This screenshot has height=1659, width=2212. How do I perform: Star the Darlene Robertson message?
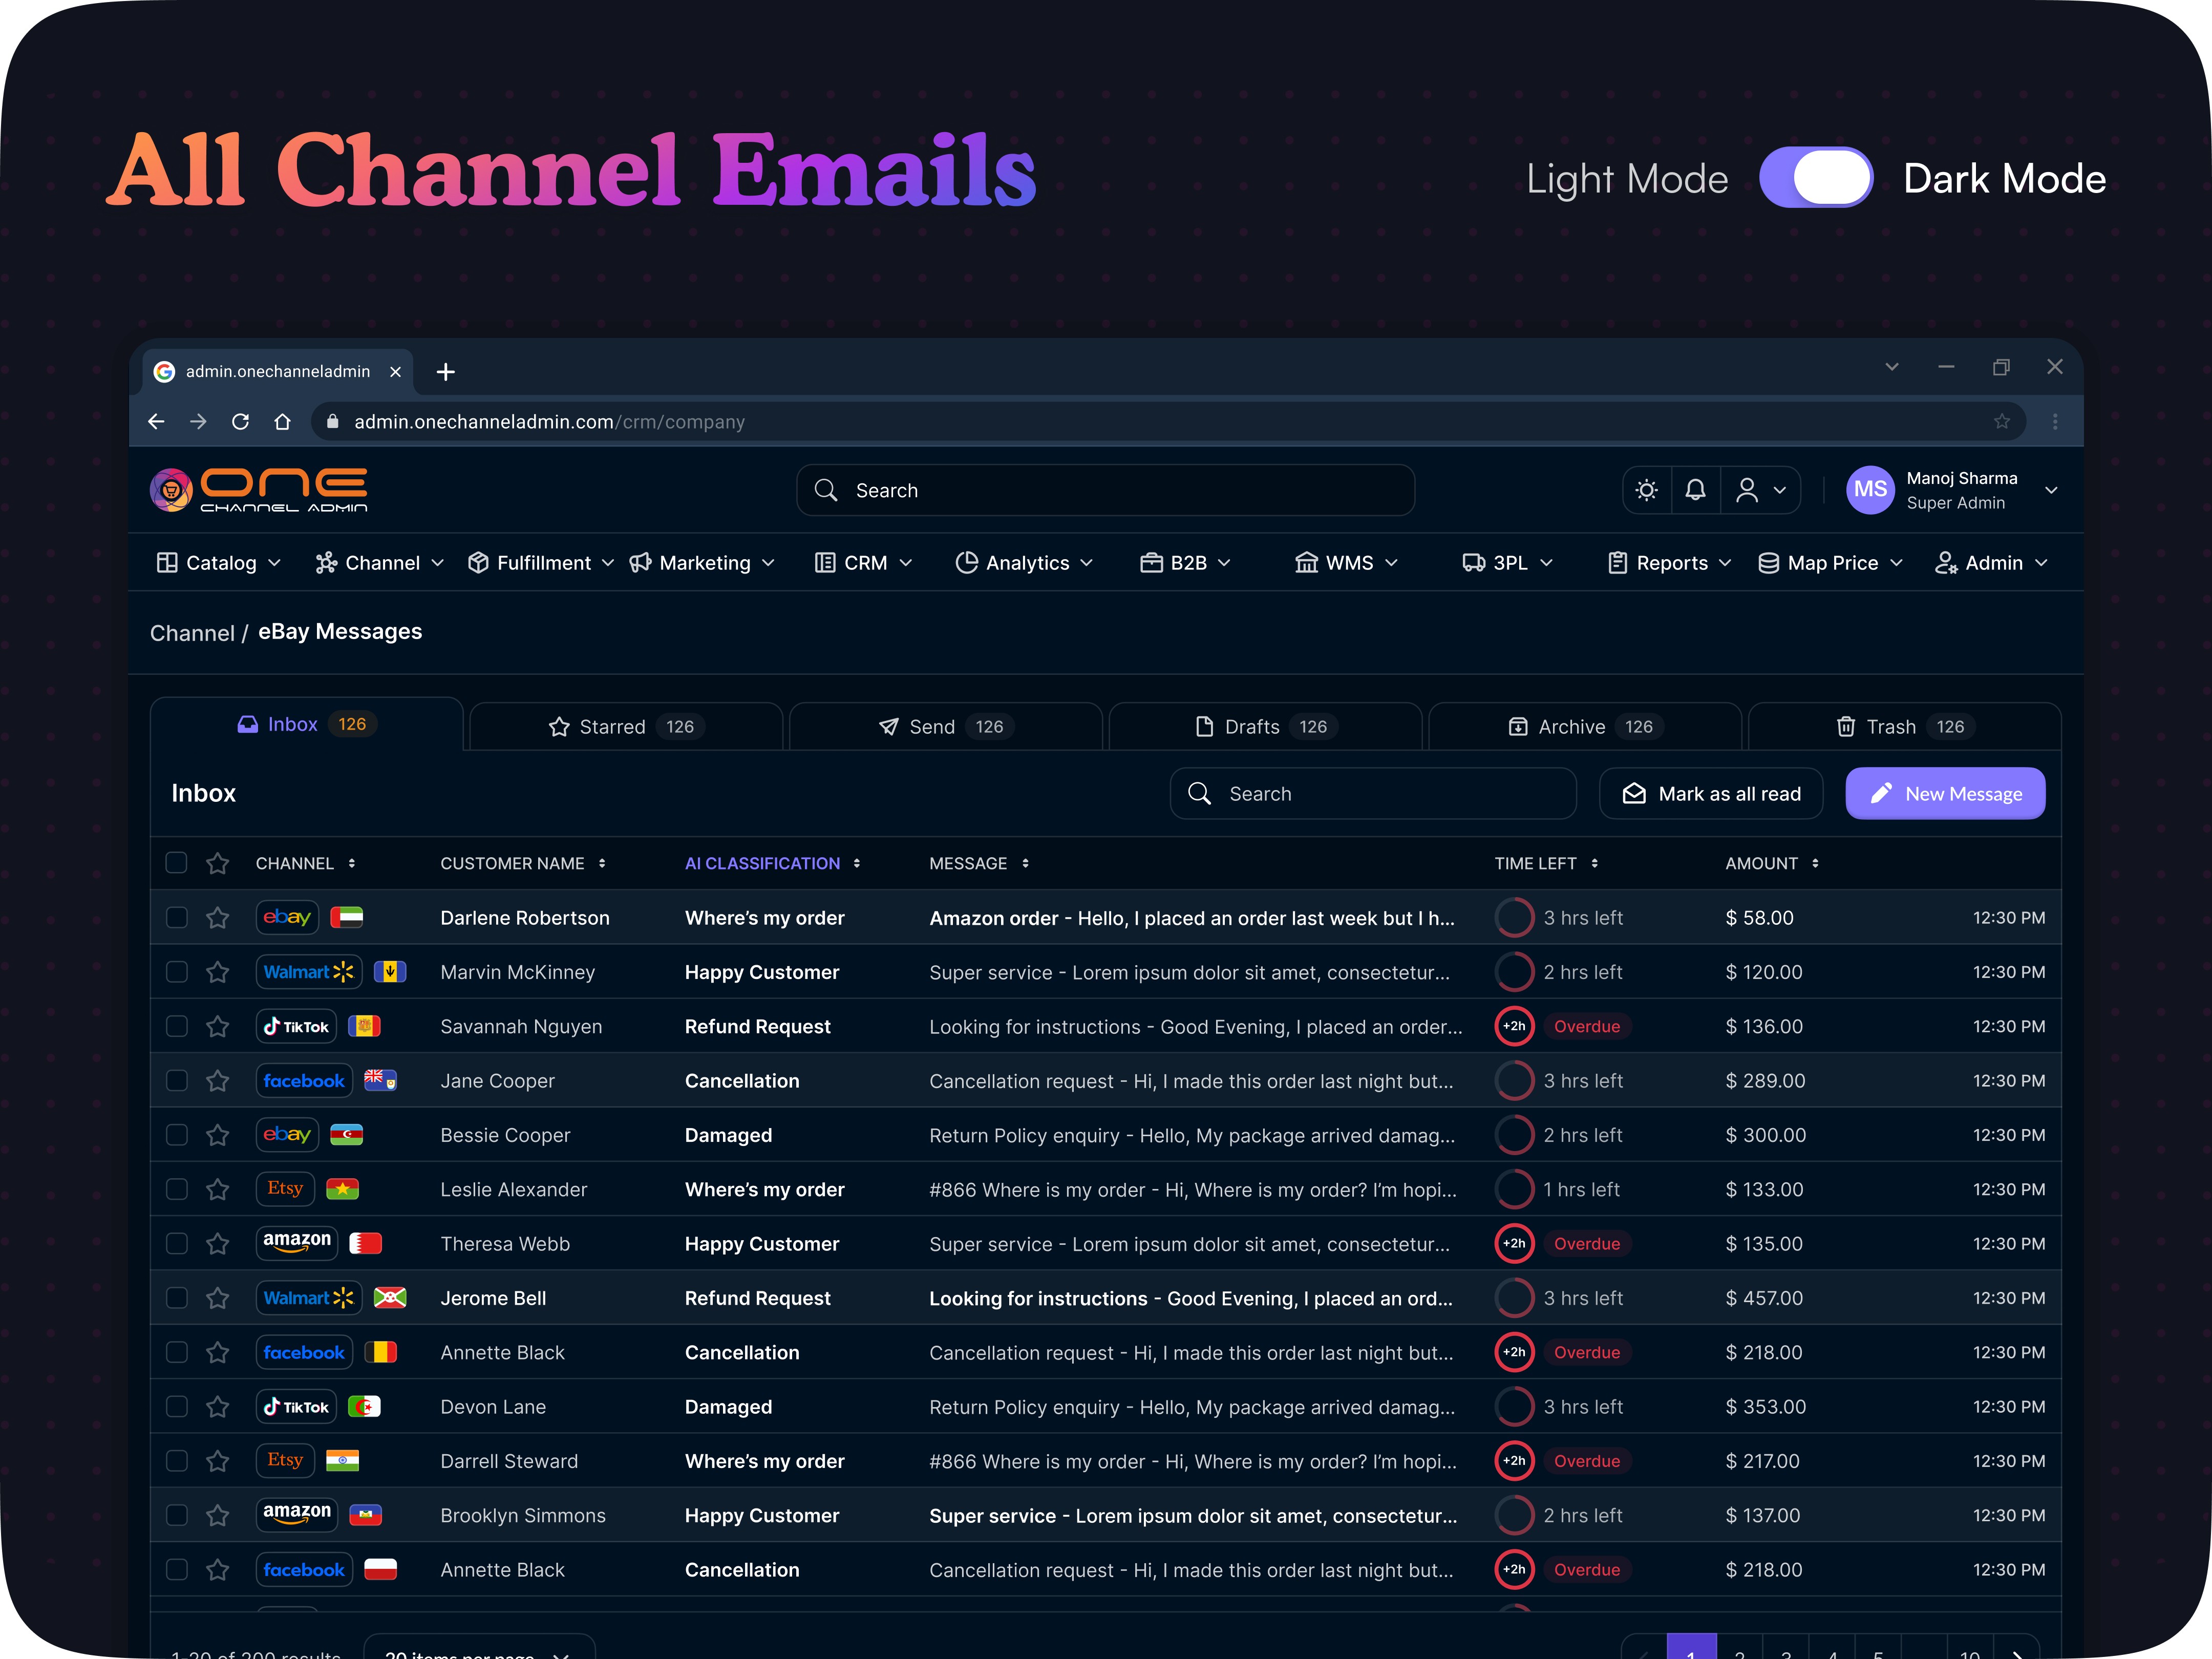pos(218,918)
